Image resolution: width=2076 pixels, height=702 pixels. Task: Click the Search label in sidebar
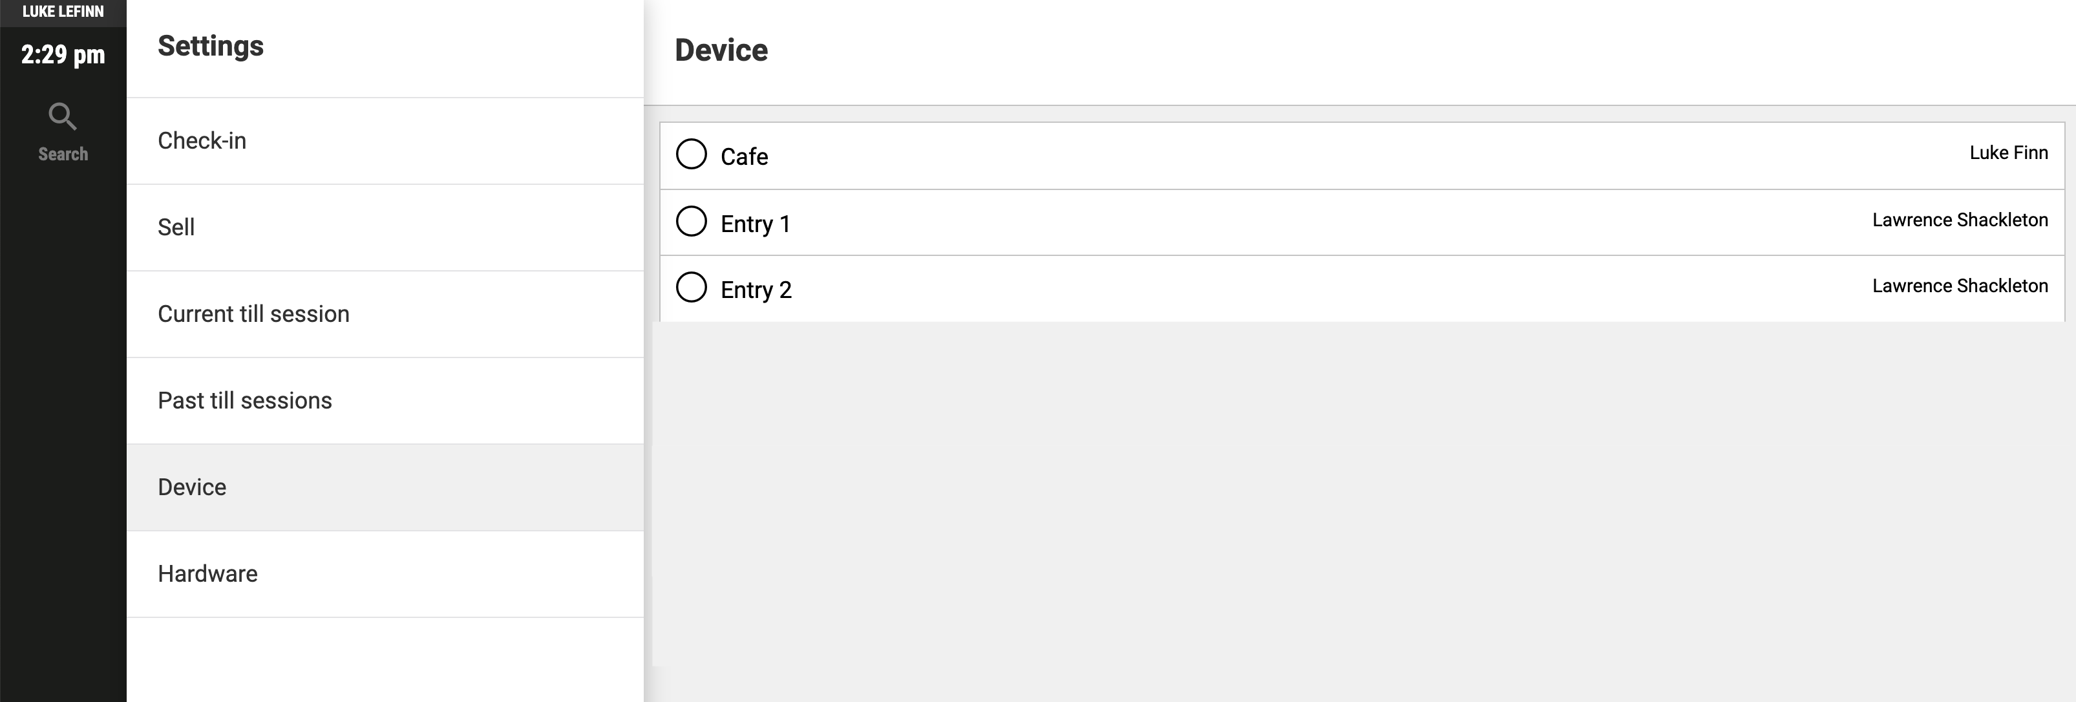pos(63,154)
